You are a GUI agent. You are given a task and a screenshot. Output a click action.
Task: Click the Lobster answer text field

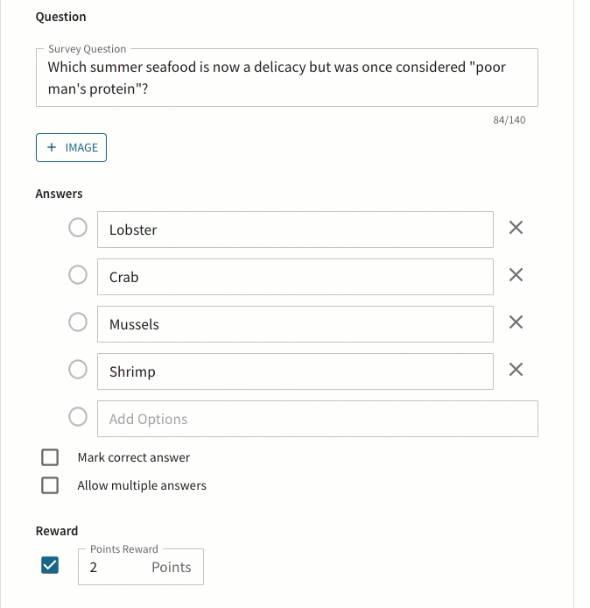tap(295, 230)
